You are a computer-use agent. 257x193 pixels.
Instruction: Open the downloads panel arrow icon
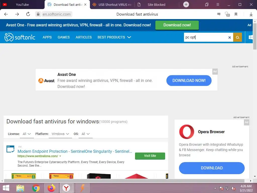251,14
